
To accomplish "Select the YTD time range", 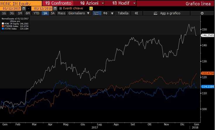I will (x=37, y=13).
